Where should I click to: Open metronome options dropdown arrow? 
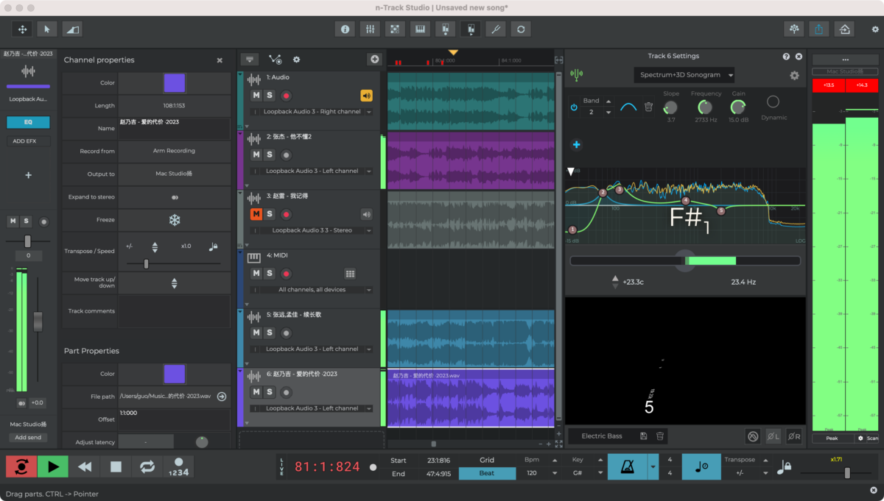(x=653, y=466)
